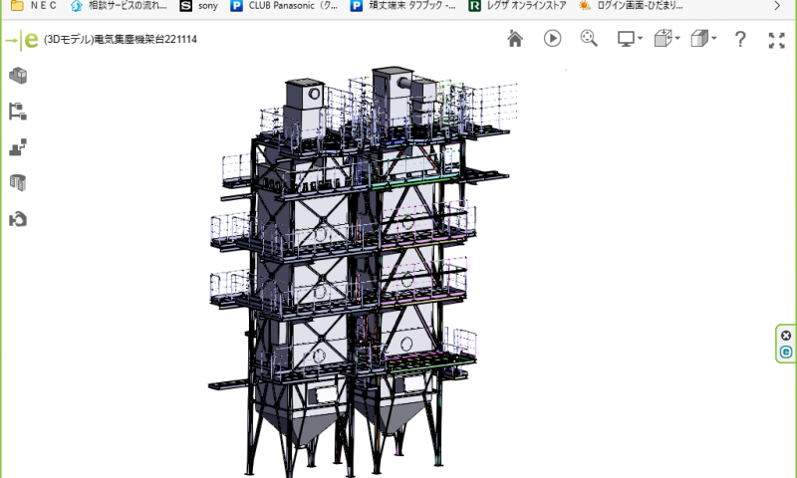The width and height of the screenshot is (797, 478).
Task: Click the green e badge on the right edge
Action: (786, 352)
